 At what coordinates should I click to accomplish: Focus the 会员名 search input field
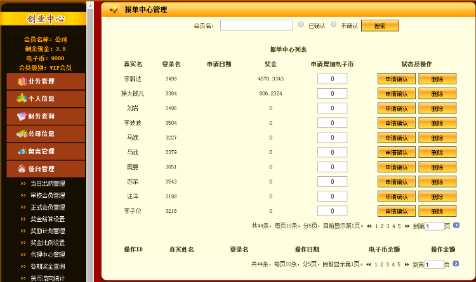coord(256,25)
